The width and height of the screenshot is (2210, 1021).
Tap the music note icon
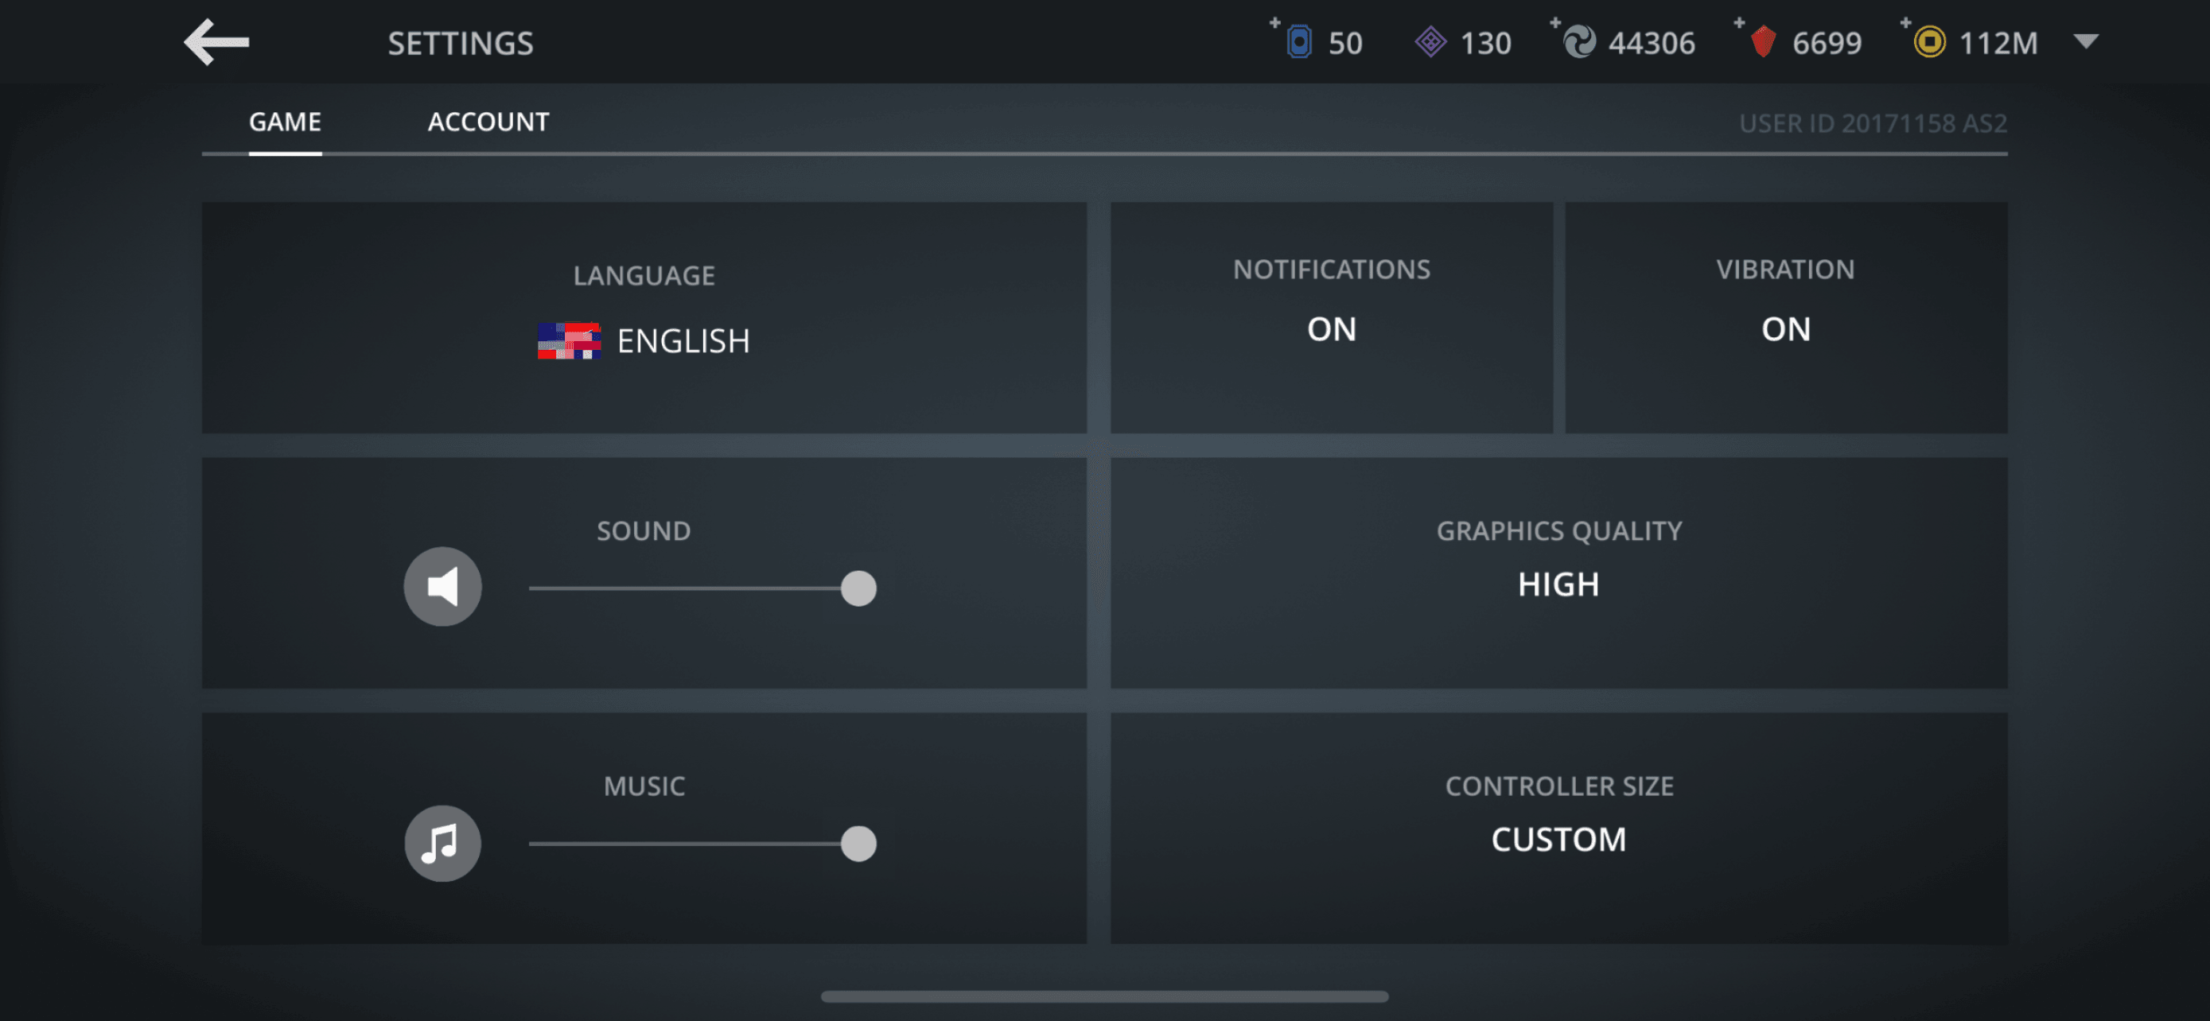442,844
